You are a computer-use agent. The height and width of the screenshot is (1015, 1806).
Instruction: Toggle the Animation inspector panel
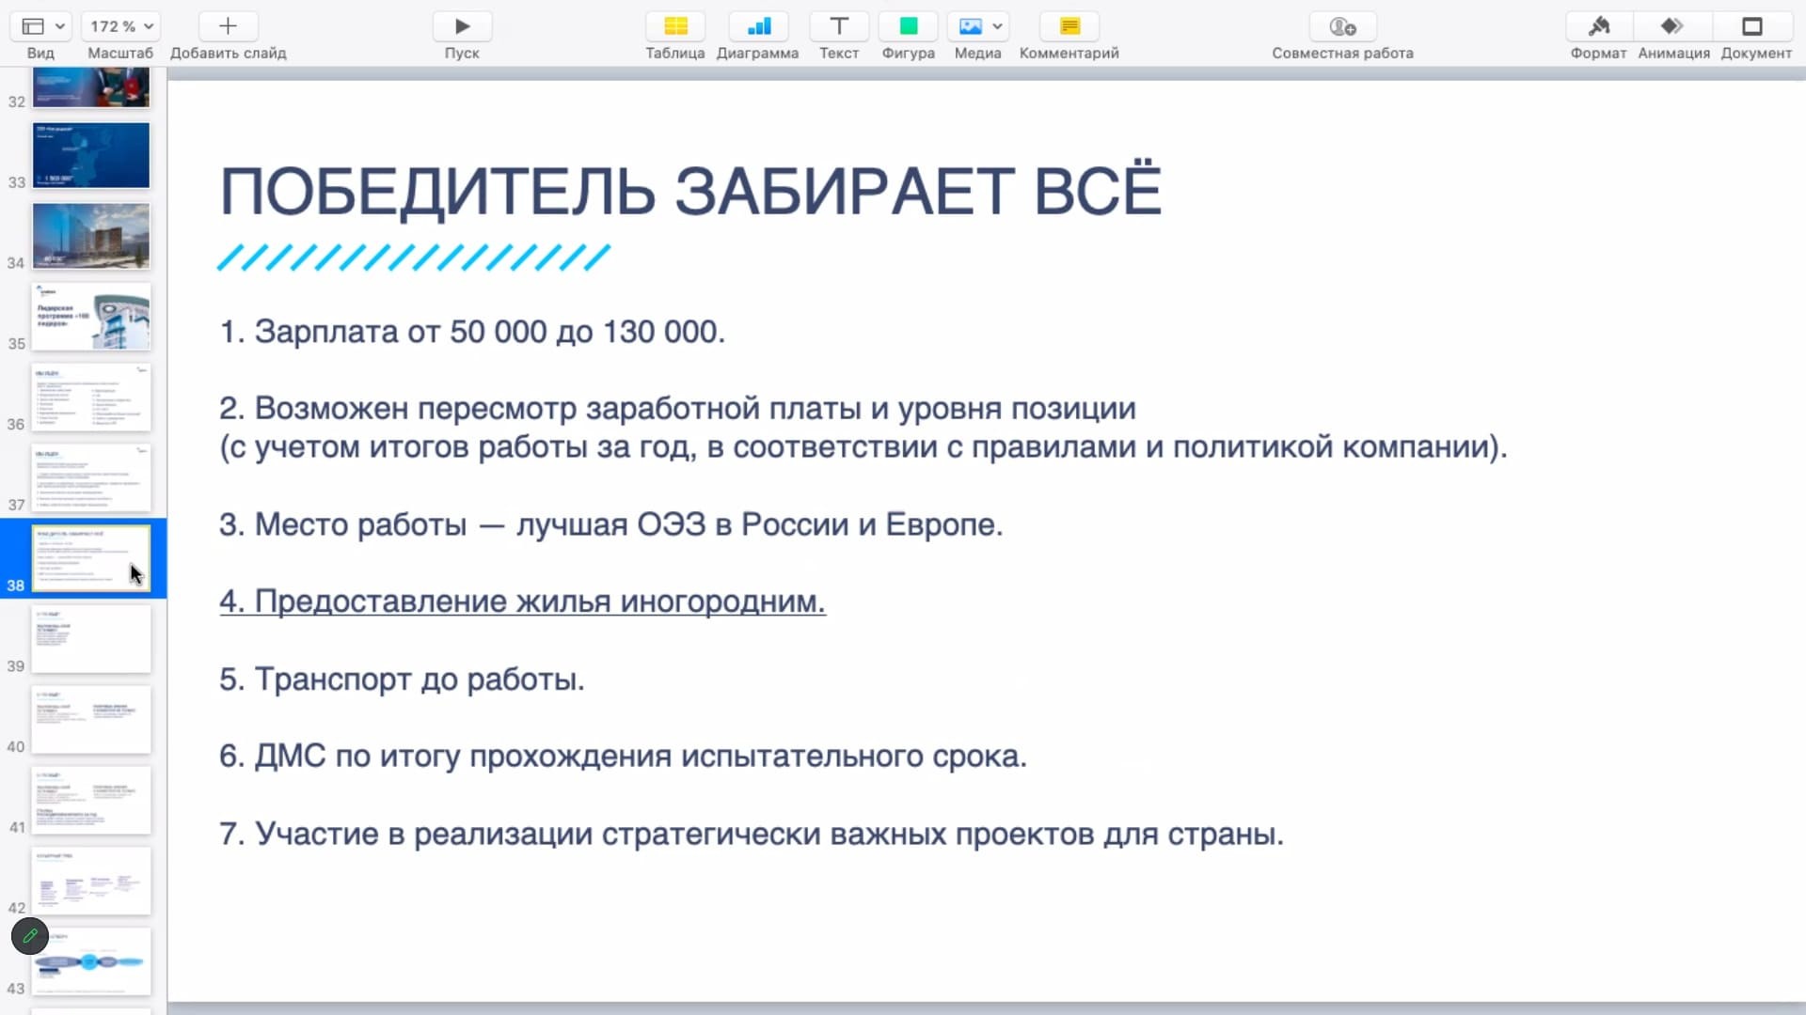pos(1673,26)
